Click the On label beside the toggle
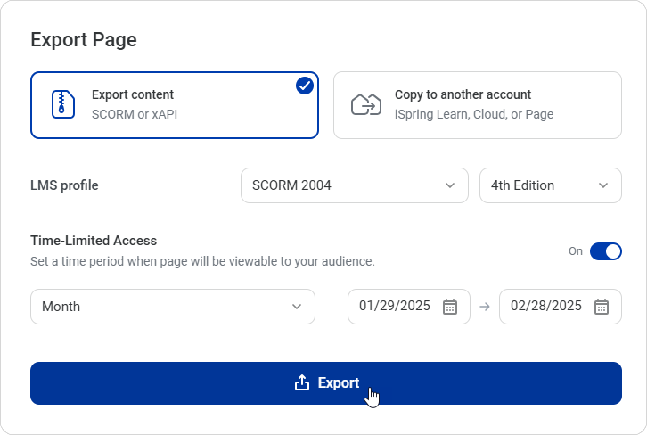The width and height of the screenshot is (647, 435). [575, 251]
